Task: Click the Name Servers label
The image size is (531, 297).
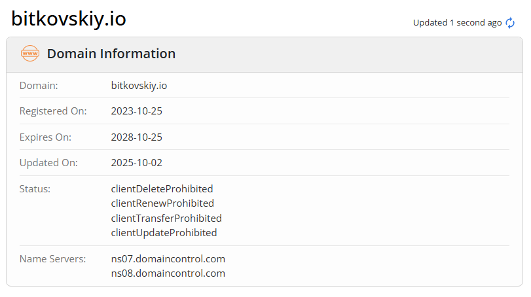Action: 53,259
